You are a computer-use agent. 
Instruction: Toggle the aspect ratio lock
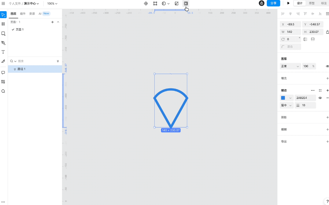pyautogui.click(x=327, y=32)
